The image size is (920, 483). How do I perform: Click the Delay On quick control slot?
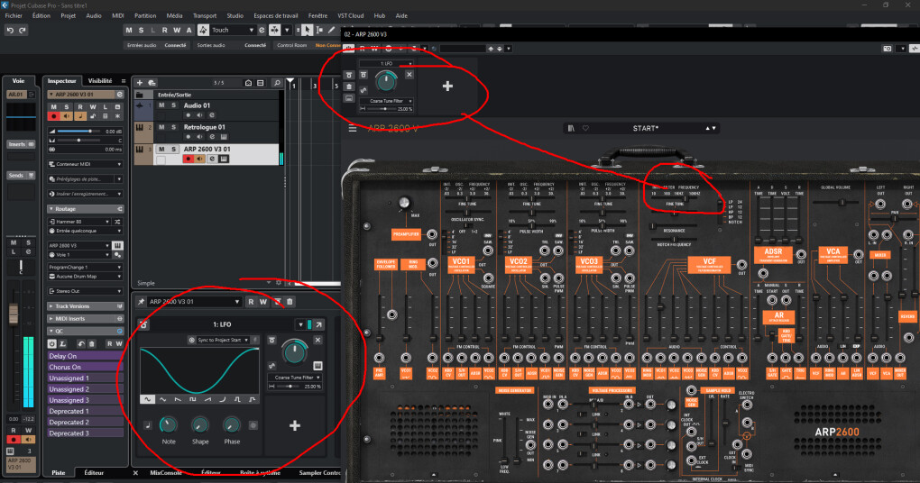85,356
